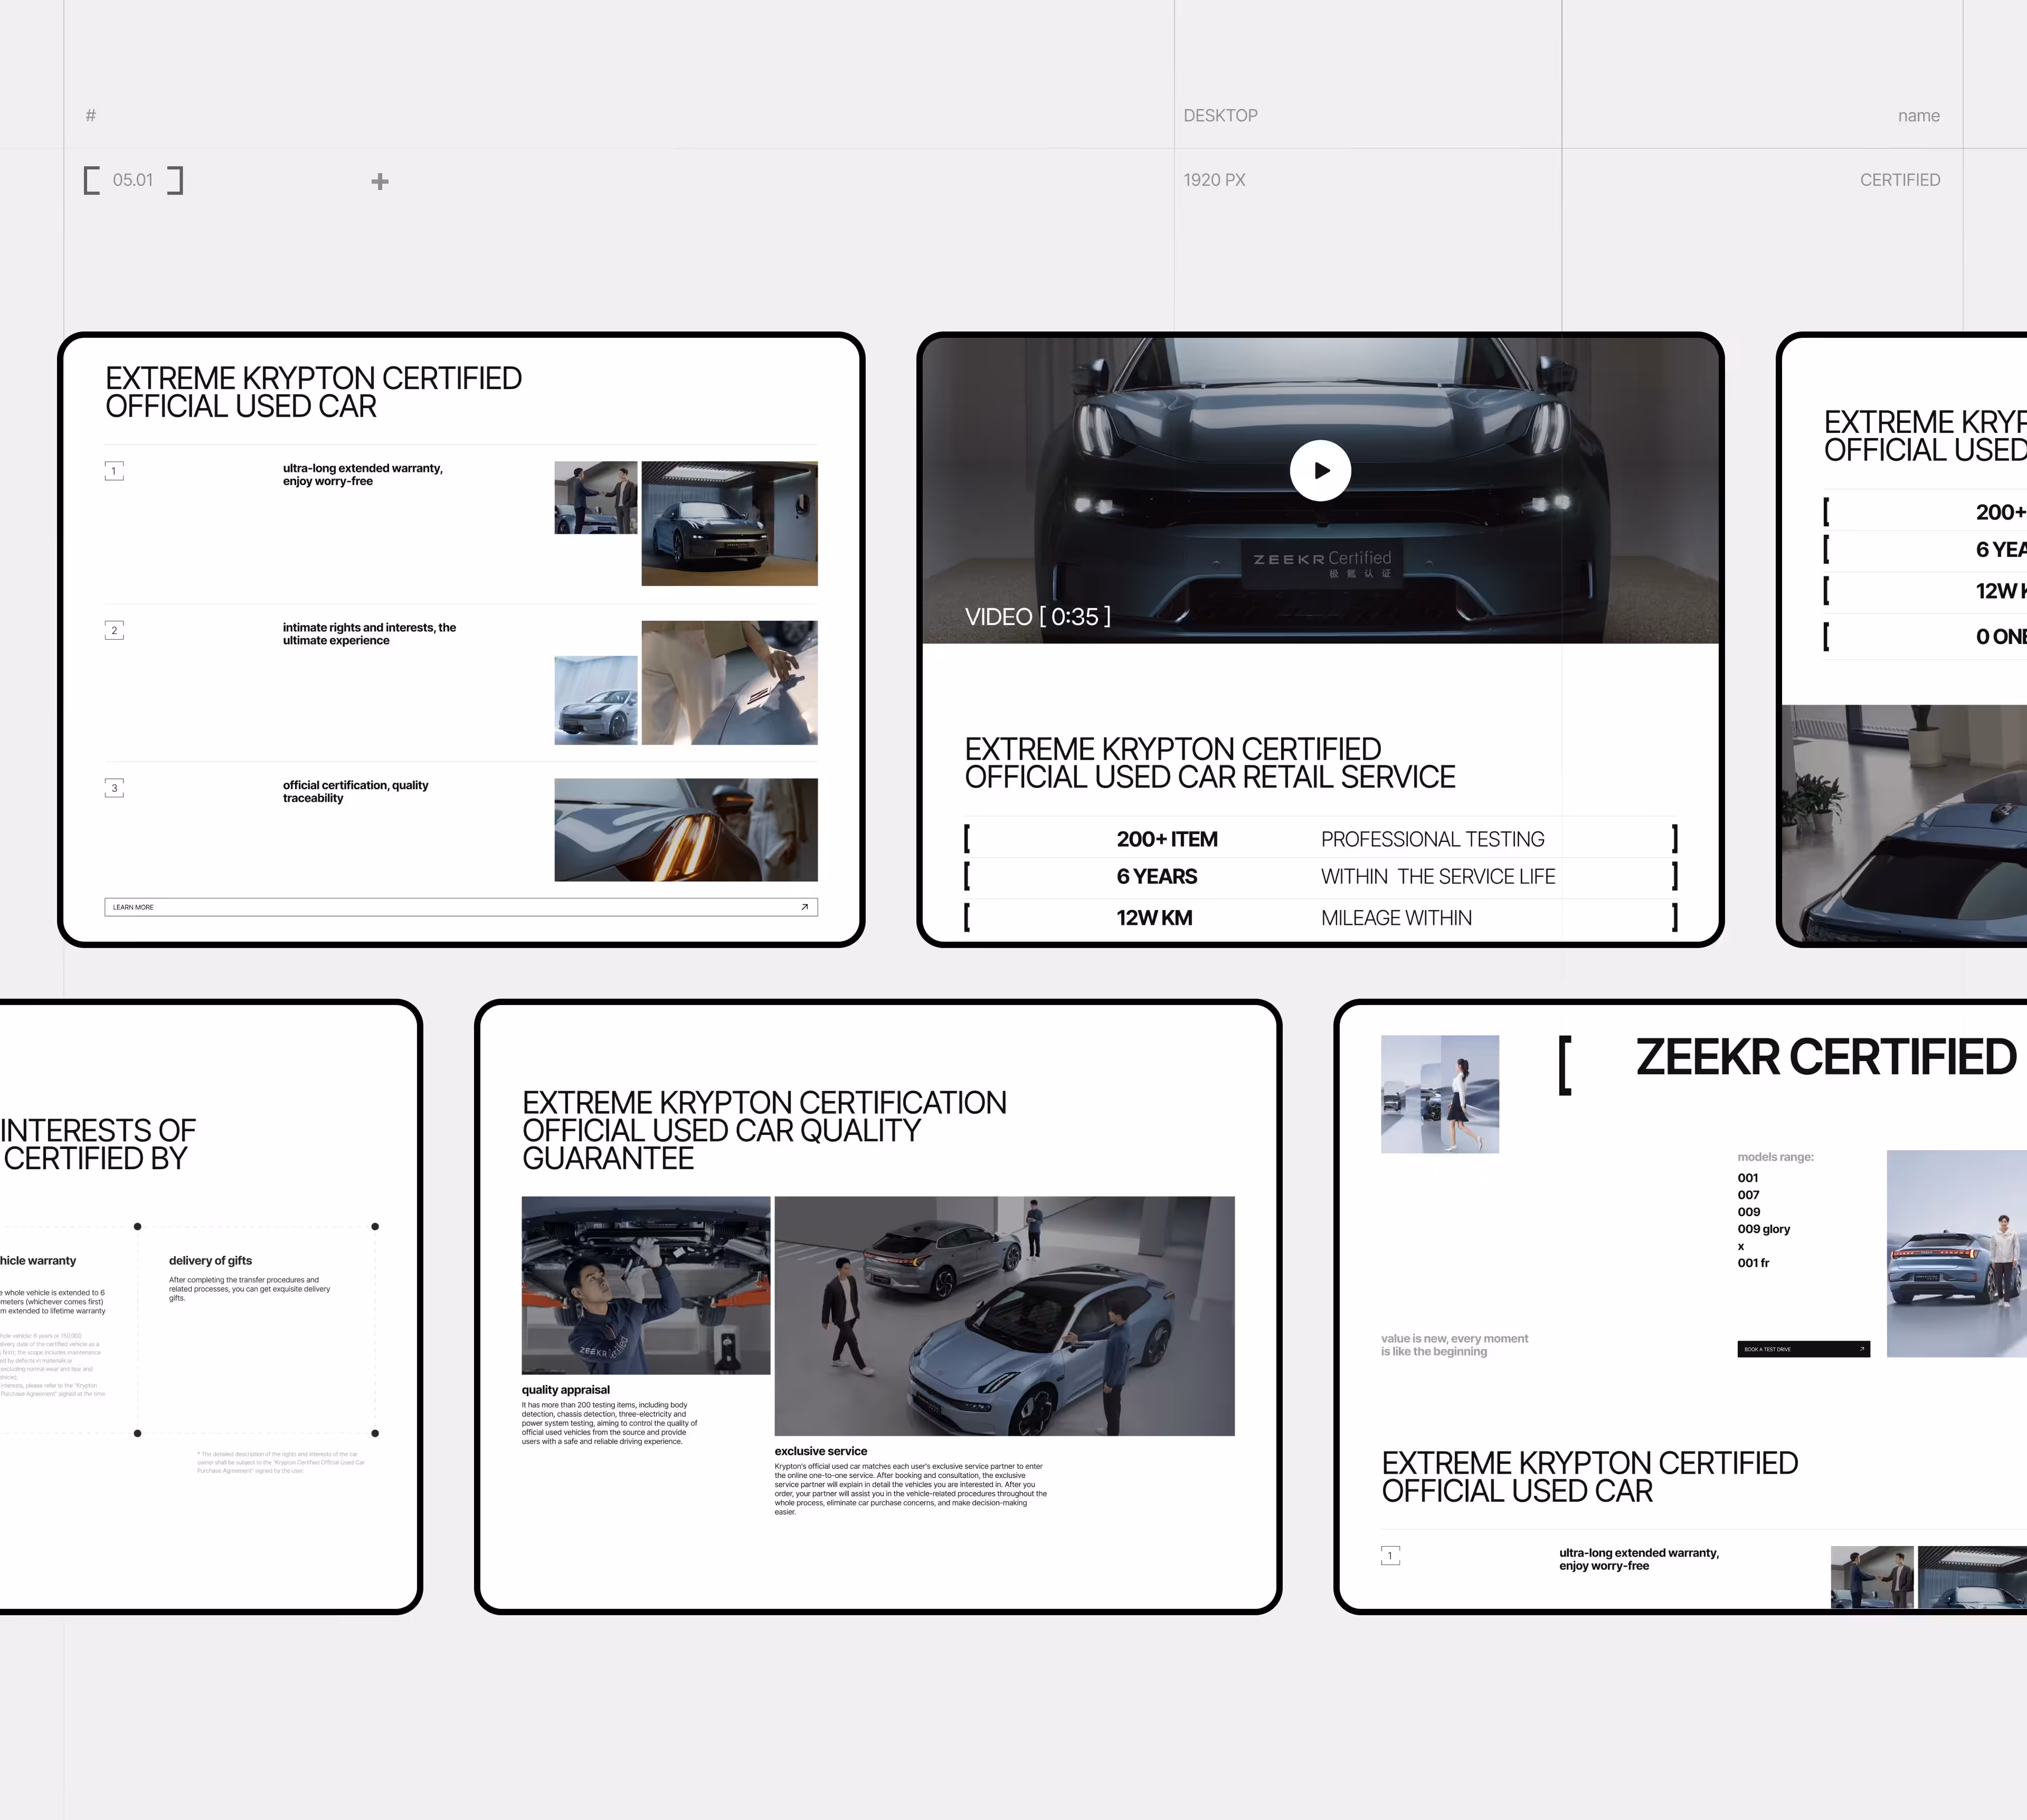This screenshot has height=1820, width=2027.
Task: Select the 05.01 bracketed frame label
Action: click(x=133, y=180)
